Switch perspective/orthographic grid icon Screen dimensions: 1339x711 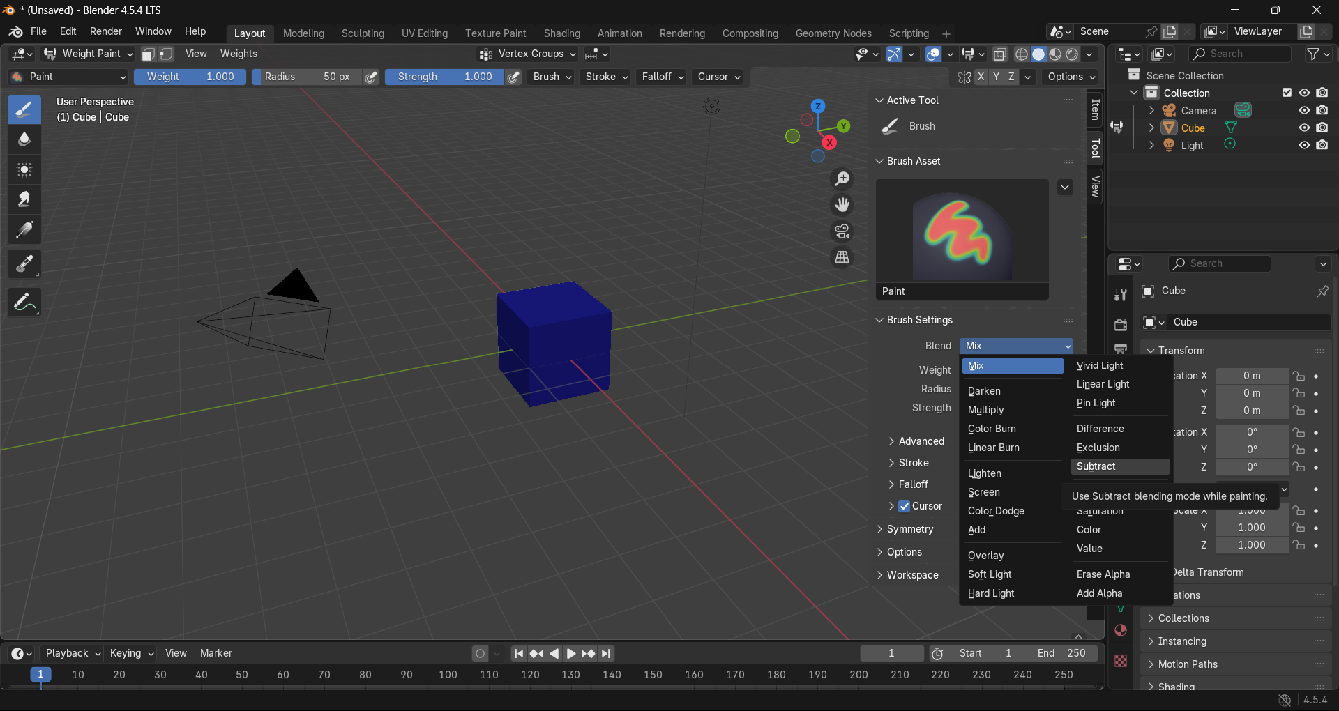point(842,257)
